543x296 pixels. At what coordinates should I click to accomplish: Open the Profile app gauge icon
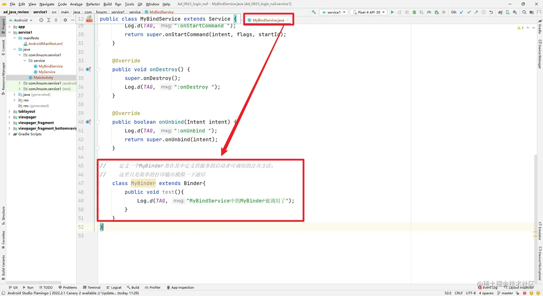click(429, 12)
